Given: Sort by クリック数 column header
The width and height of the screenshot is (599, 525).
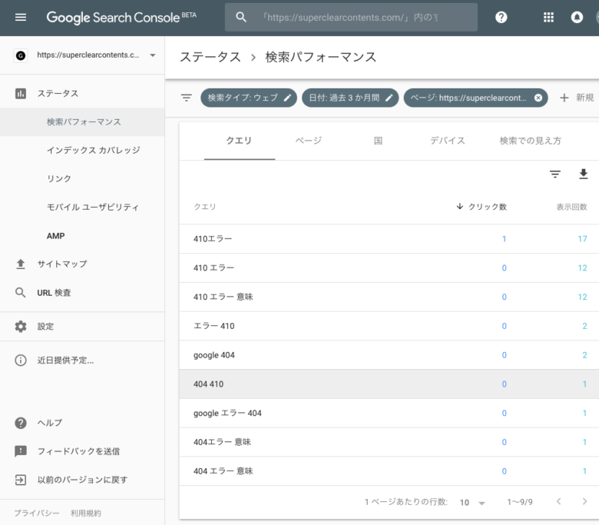Looking at the screenshot, I should (x=482, y=207).
